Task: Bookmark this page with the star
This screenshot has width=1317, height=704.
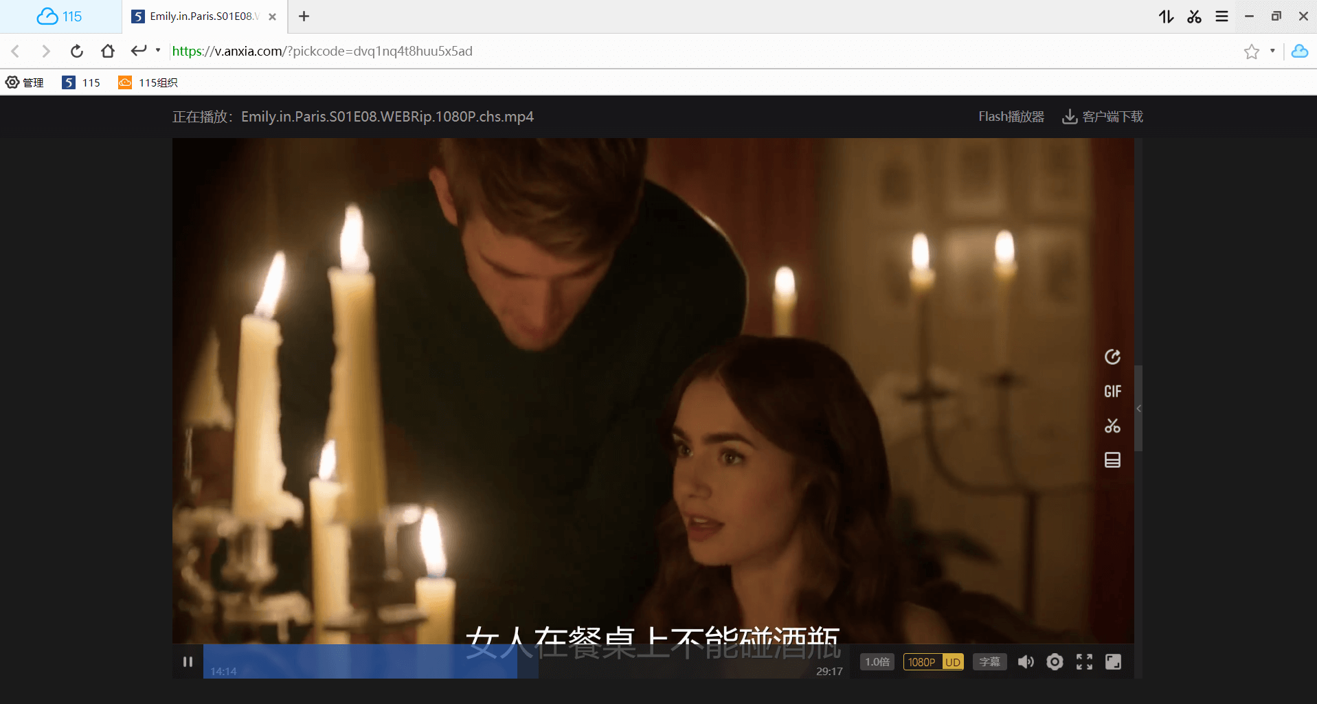Action: pyautogui.click(x=1252, y=52)
